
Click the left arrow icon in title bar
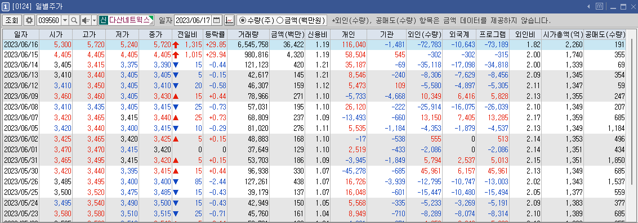[589, 7]
